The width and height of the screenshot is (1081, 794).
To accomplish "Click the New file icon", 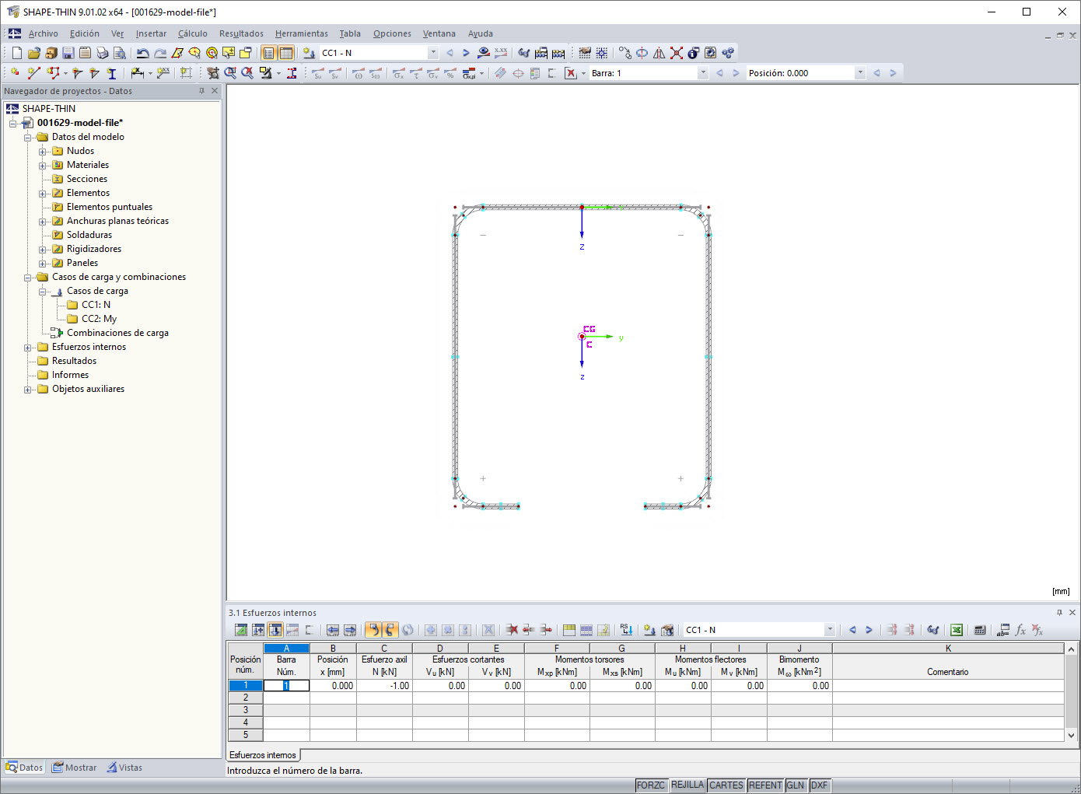I will click(x=17, y=53).
